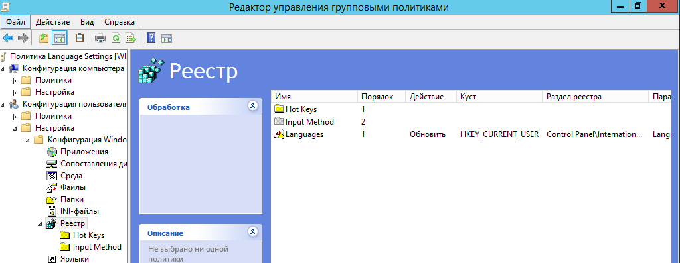Click the Среда environment tree icon

[52, 176]
